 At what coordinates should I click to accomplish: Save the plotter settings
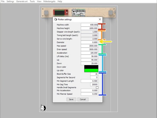71,99
